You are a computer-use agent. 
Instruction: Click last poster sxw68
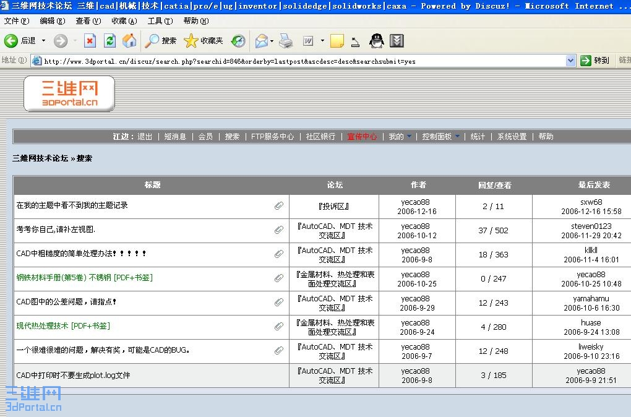pos(591,202)
